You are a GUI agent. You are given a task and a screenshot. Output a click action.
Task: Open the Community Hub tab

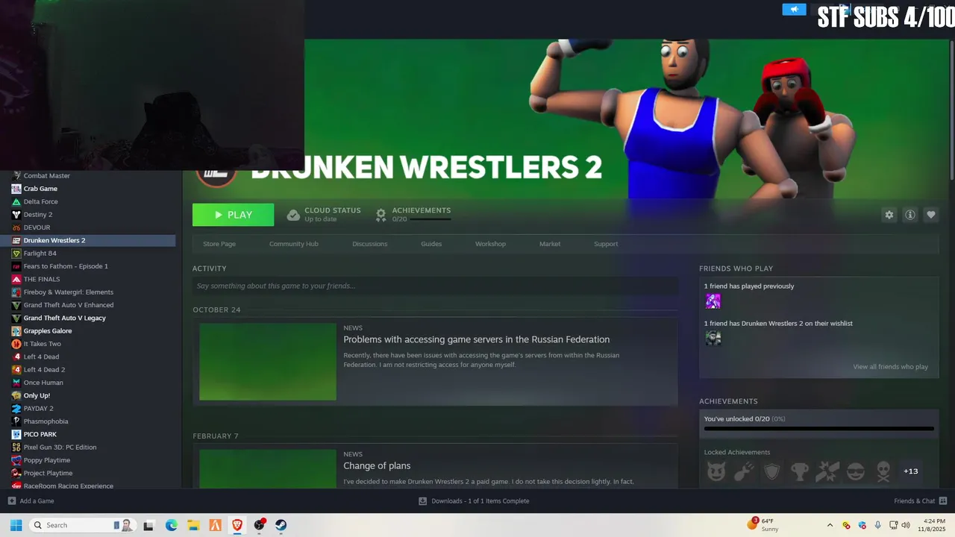tap(294, 244)
